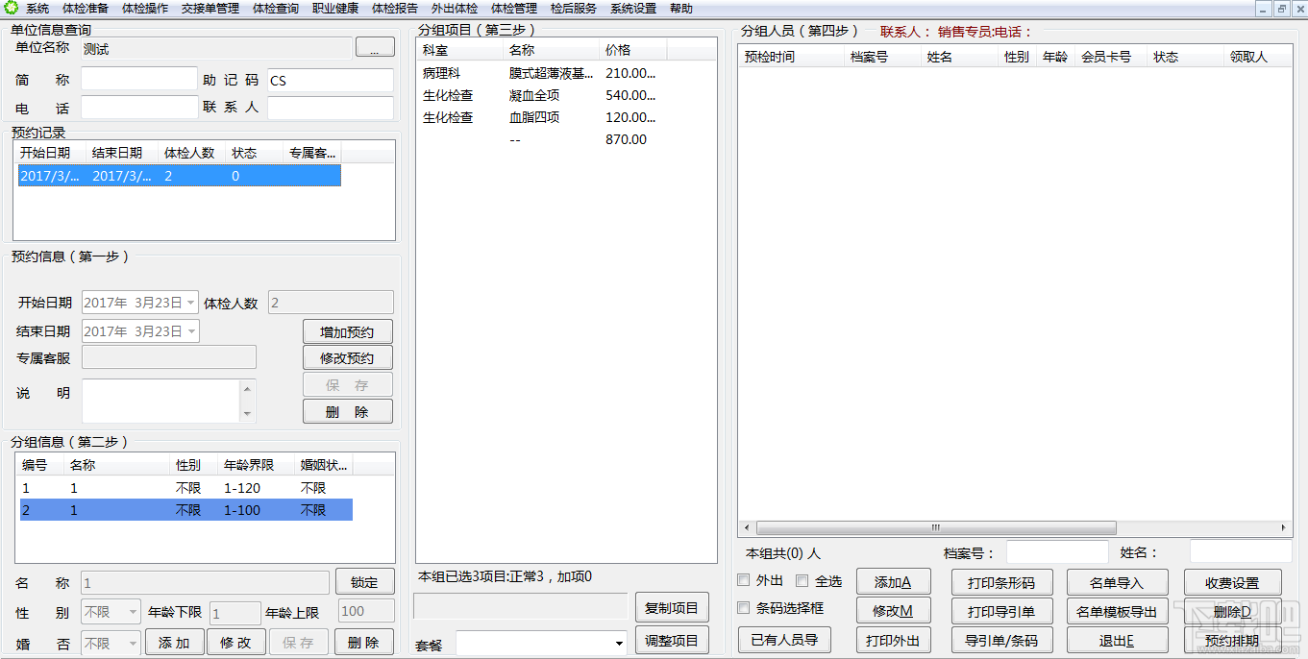The height and width of the screenshot is (659, 1308).
Task: Open the 交接单管理 menu
Action: point(210,9)
